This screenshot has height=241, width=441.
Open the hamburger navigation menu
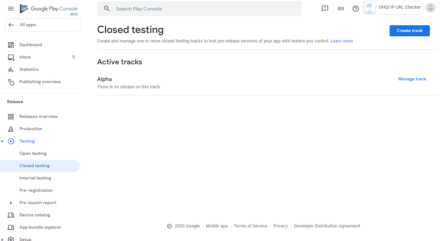(x=11, y=9)
